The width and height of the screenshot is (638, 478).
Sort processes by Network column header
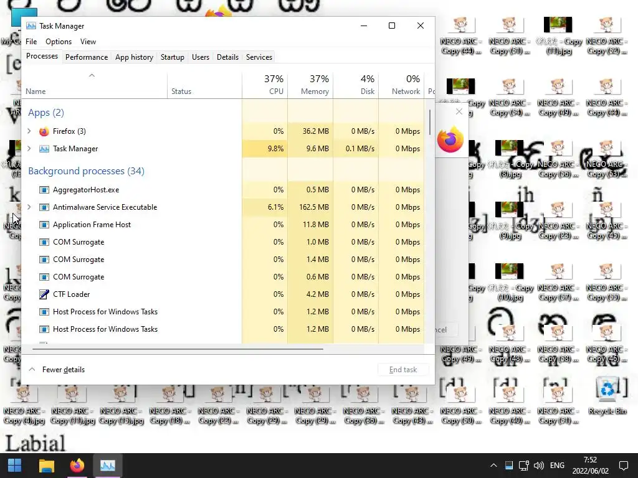click(x=402, y=85)
